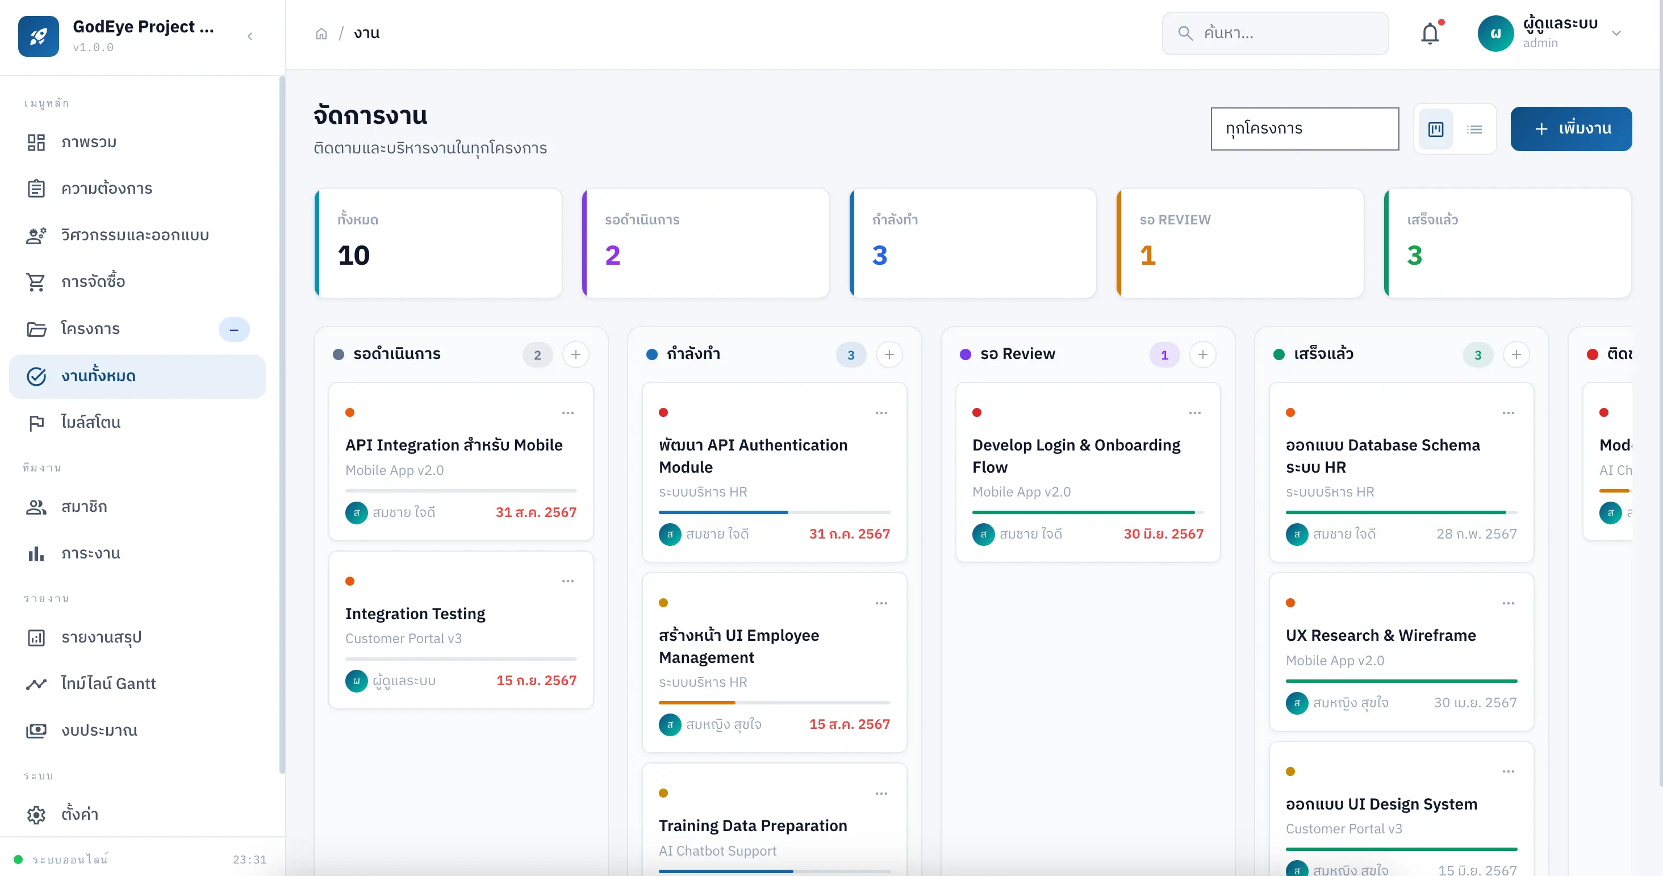The width and height of the screenshot is (1663, 876).
Task: Open options on ออกแบบ UI Design System card
Action: [1508, 772]
